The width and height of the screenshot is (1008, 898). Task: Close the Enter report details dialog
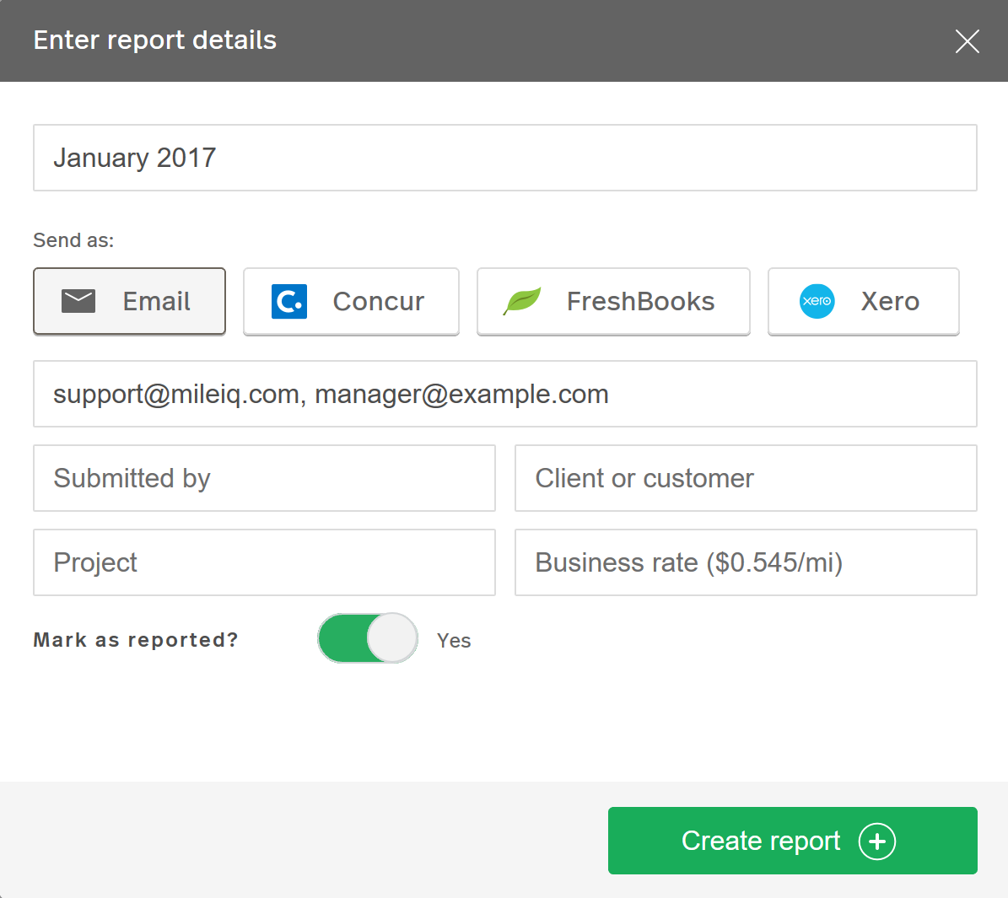pos(967,40)
